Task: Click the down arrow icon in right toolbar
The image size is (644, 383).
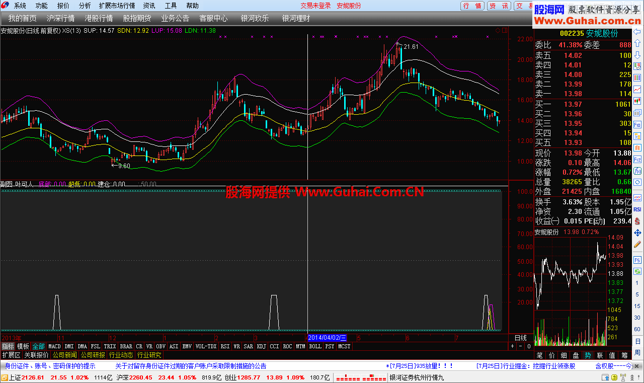Action: 637,55
